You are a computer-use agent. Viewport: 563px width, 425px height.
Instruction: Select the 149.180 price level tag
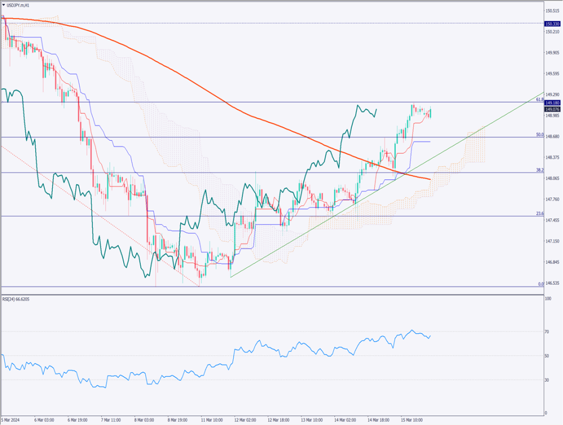(552, 102)
